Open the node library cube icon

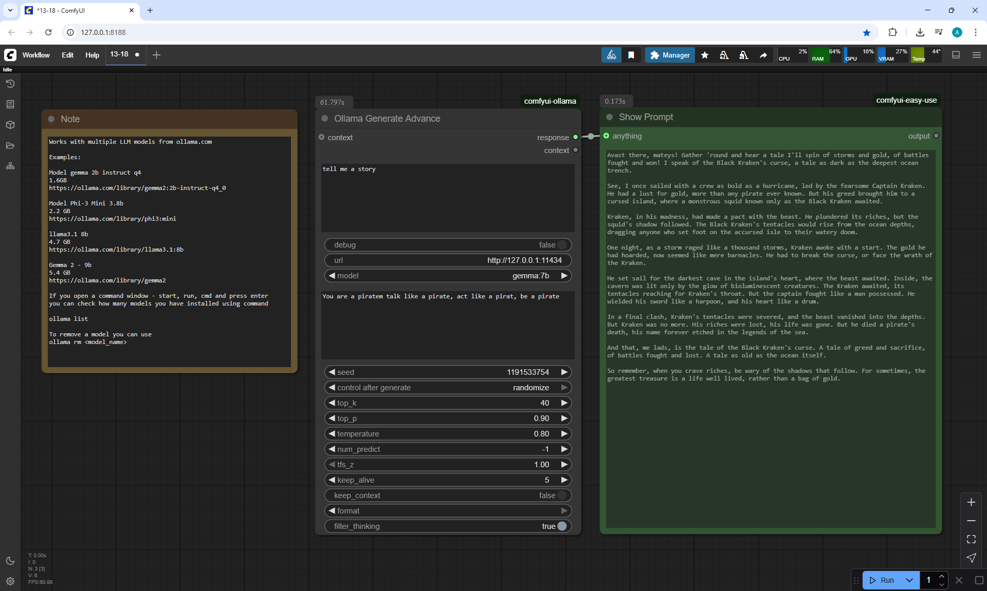[10, 125]
